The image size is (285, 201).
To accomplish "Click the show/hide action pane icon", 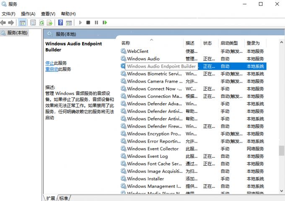I will (x=69, y=23).
